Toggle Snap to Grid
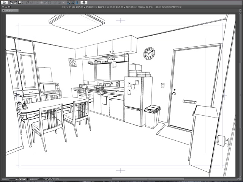The image size is (243, 182). 77,3
